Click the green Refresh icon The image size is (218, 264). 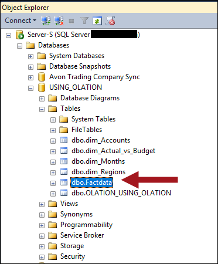pos(97,21)
